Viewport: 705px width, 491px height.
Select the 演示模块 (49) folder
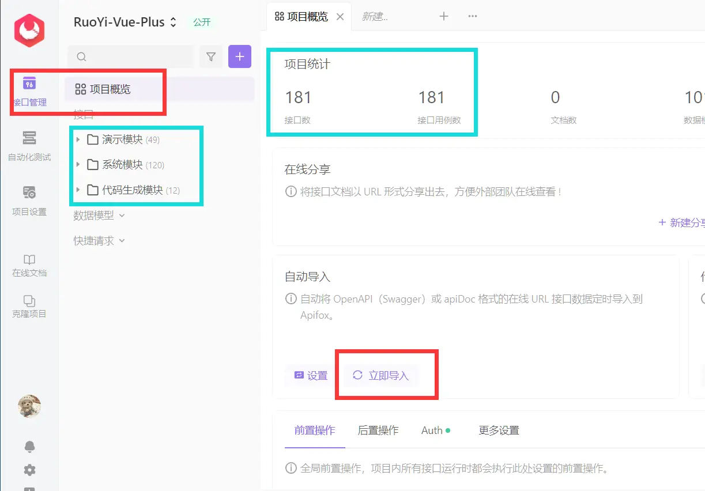pos(123,139)
